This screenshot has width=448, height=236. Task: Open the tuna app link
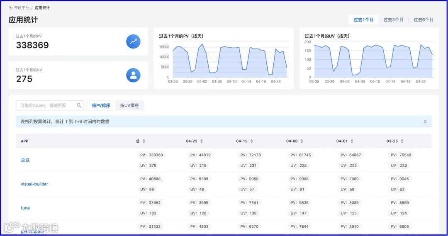(x=25, y=208)
